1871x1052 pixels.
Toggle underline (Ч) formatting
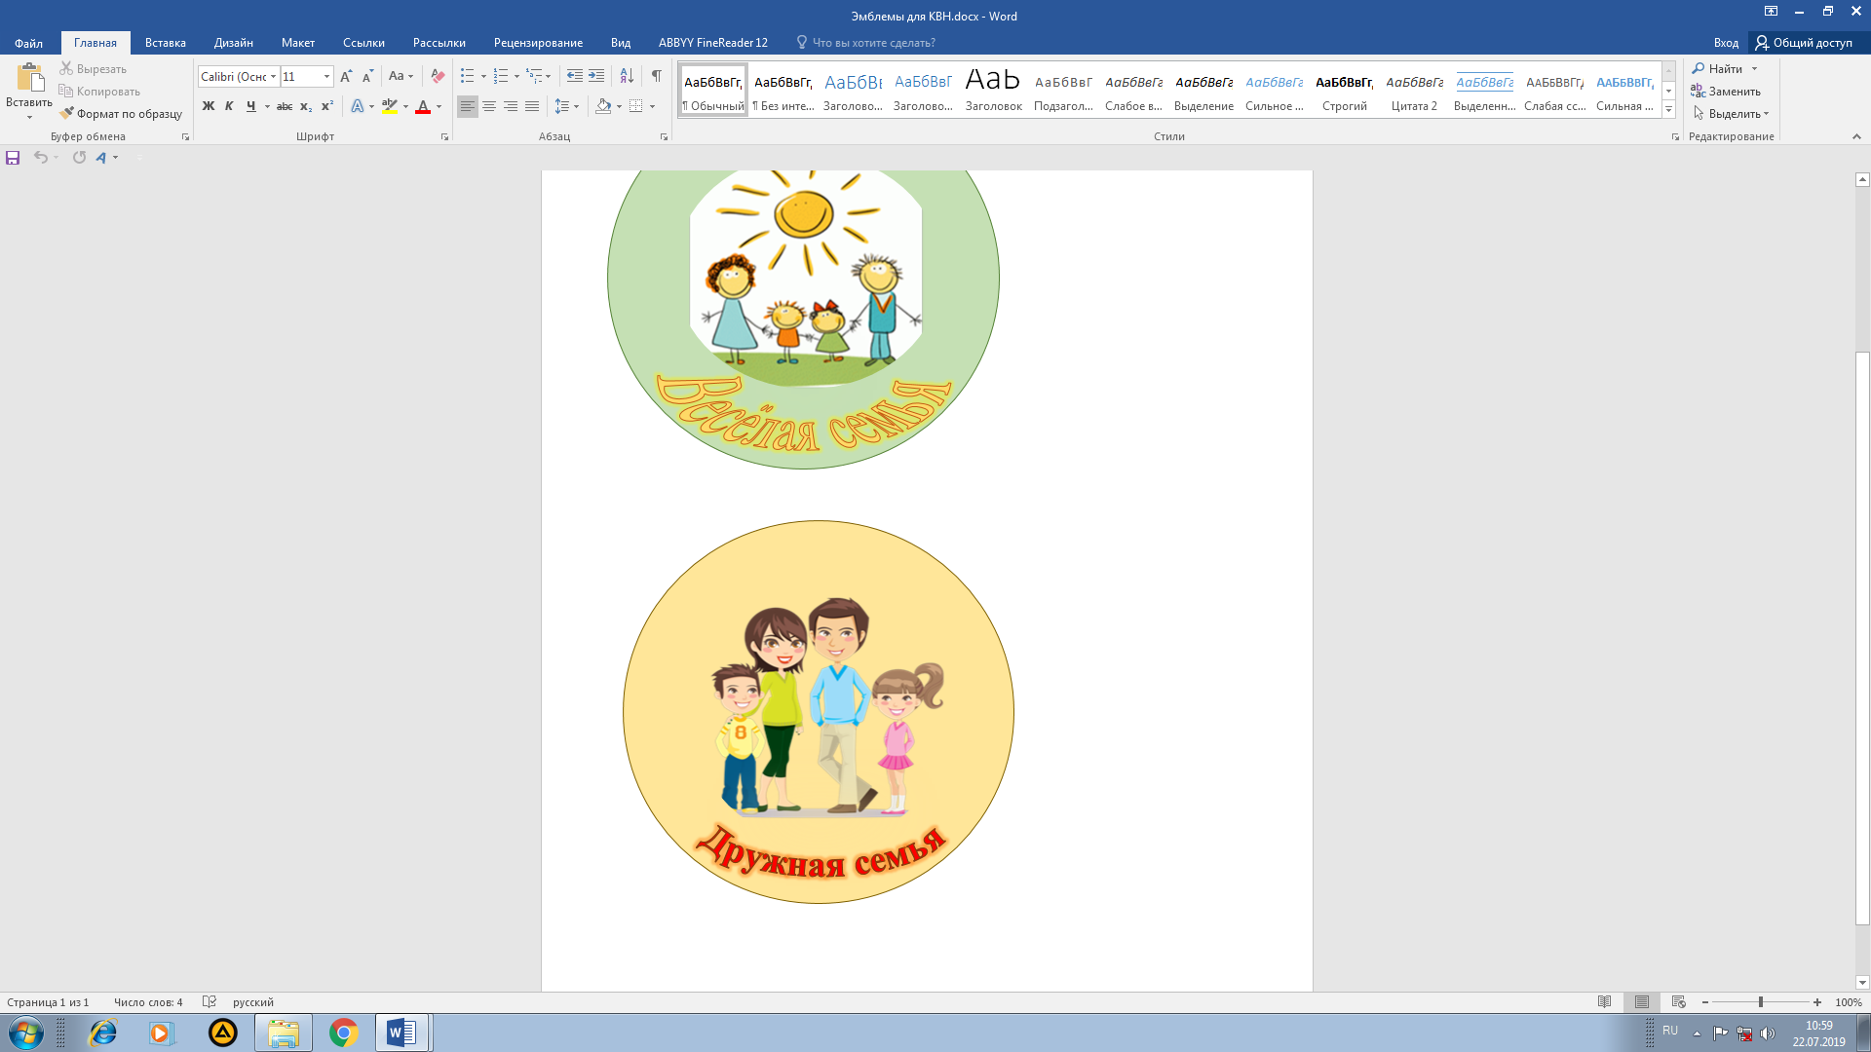250,106
